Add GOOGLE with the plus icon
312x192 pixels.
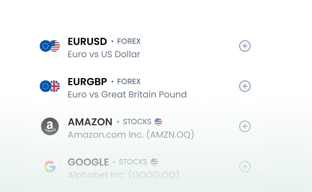[x=245, y=166]
